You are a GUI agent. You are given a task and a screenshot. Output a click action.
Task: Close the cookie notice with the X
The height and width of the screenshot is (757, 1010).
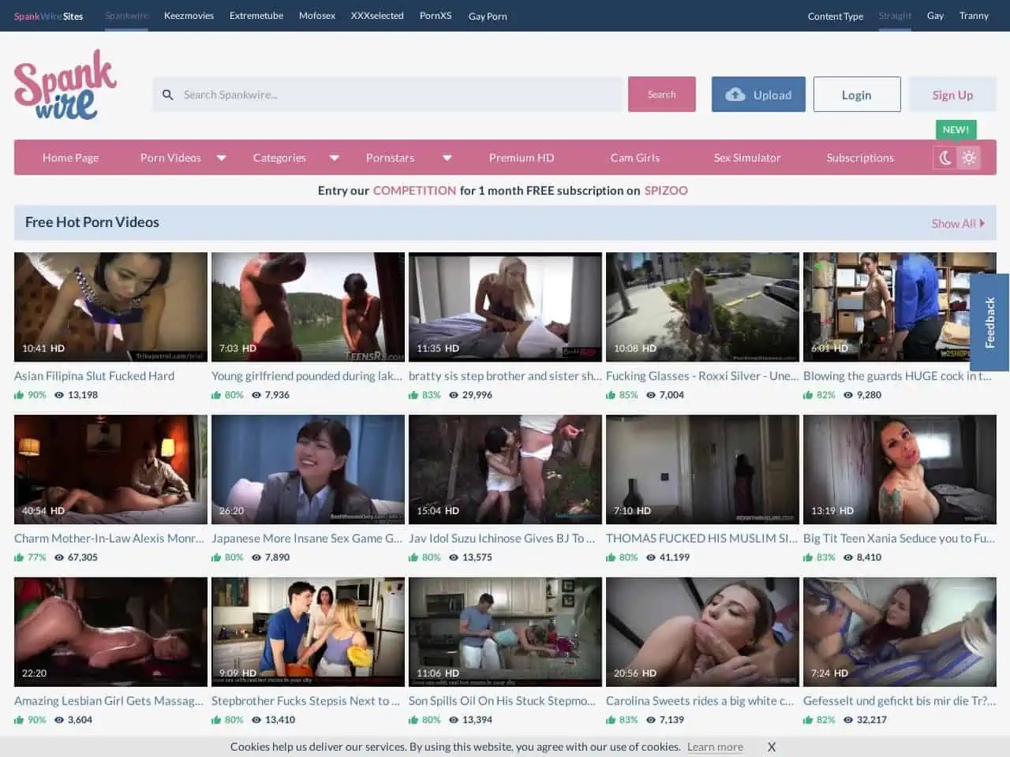click(x=771, y=747)
